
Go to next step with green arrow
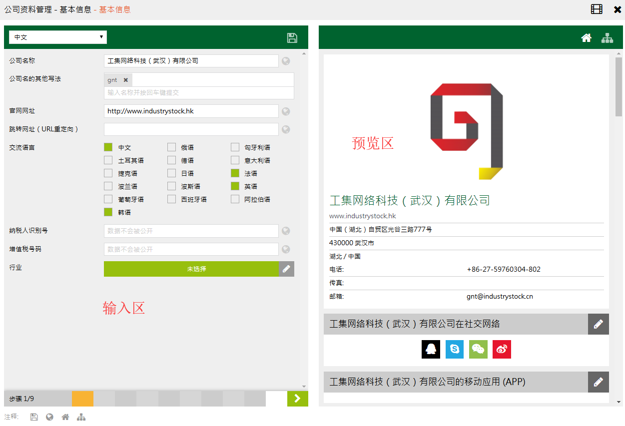tap(297, 399)
